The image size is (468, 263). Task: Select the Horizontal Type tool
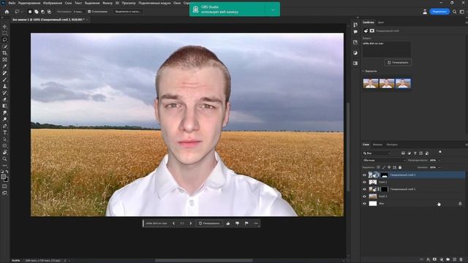(5, 132)
